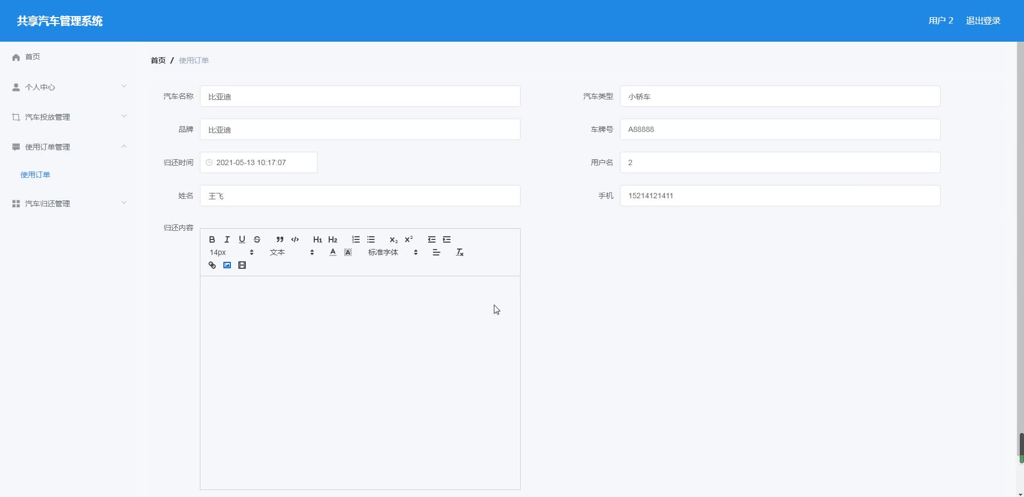Click the home icon in sidebar
This screenshot has width=1024, height=497.
[16, 57]
